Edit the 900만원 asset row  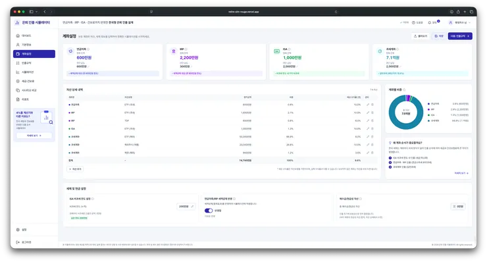(368, 153)
